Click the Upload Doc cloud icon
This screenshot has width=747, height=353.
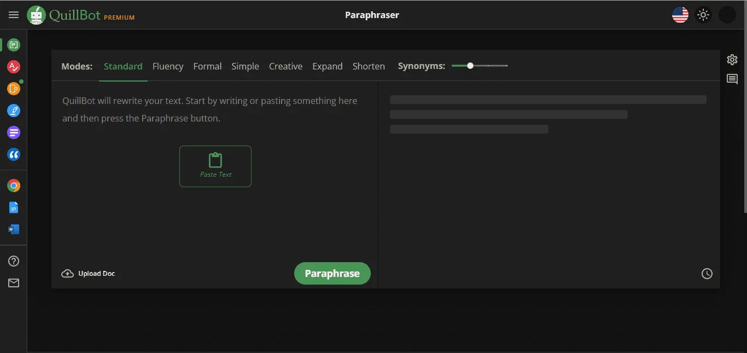[67, 274]
